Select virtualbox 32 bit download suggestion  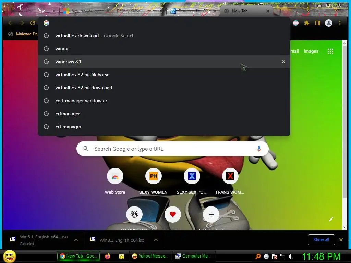point(164,88)
